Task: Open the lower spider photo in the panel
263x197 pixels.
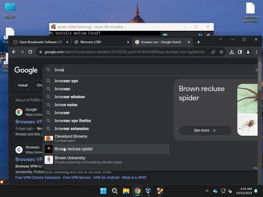Action: [247, 125]
